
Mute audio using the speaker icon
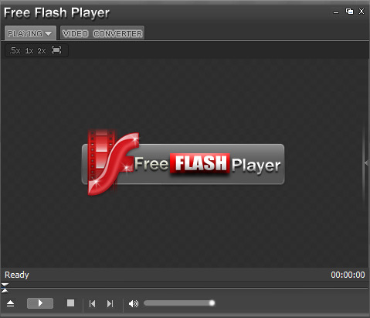click(134, 303)
